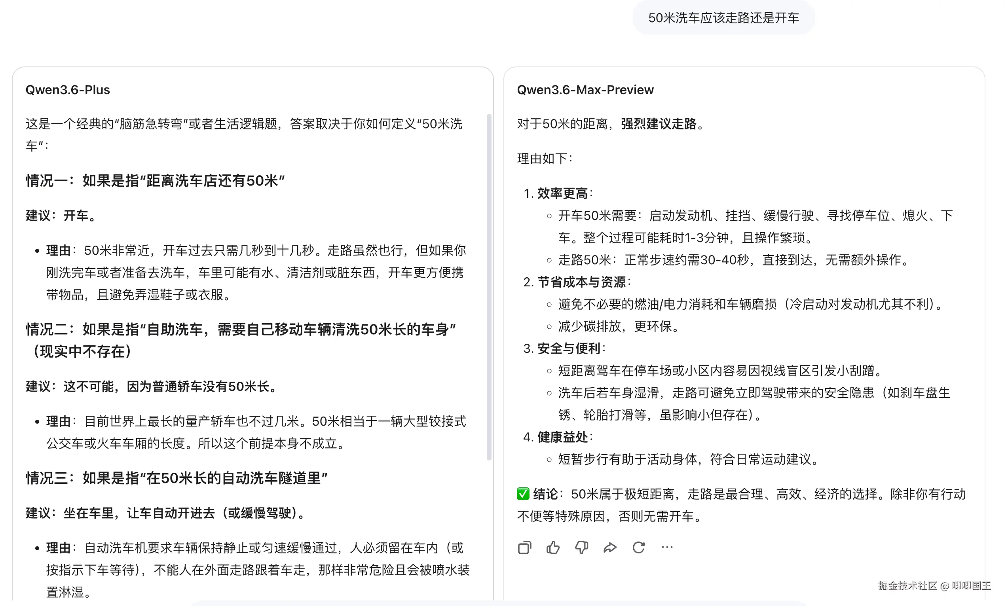Screen dimensions: 1006x606
Task: Select the Qwen3.6-Max-Preview model header
Action: [585, 89]
